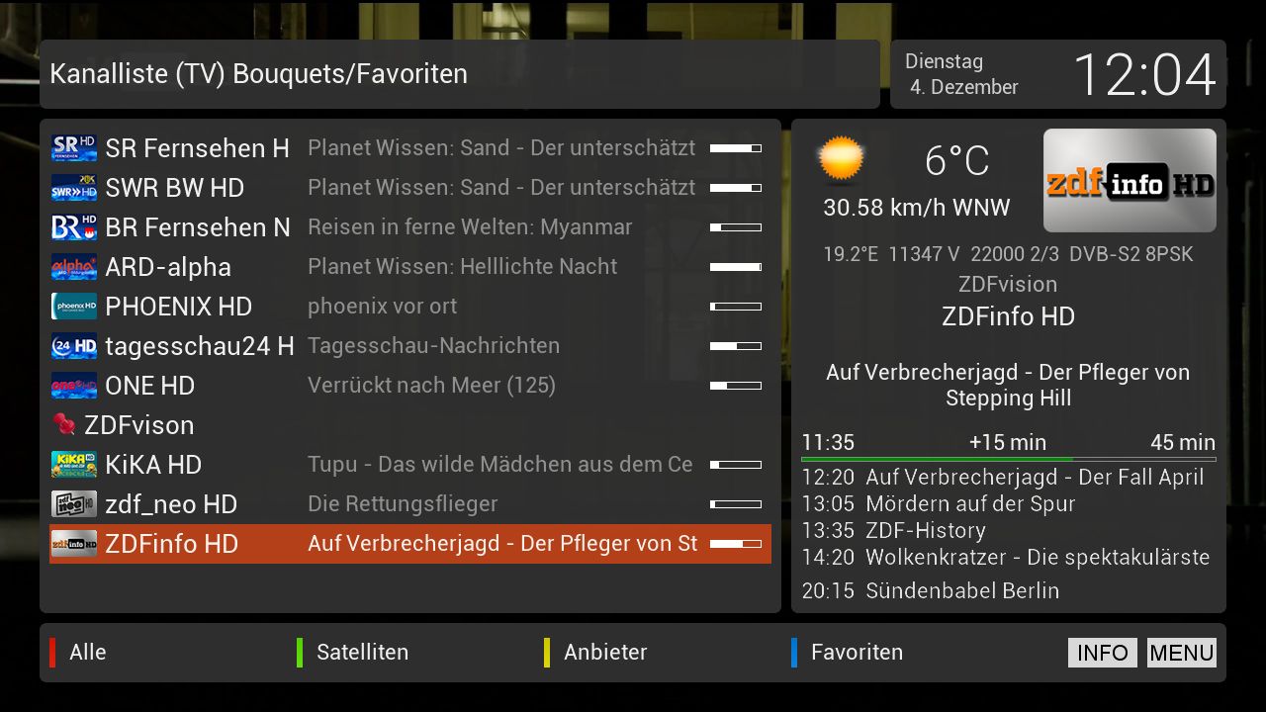Select ONE HD channel name

coord(149,386)
